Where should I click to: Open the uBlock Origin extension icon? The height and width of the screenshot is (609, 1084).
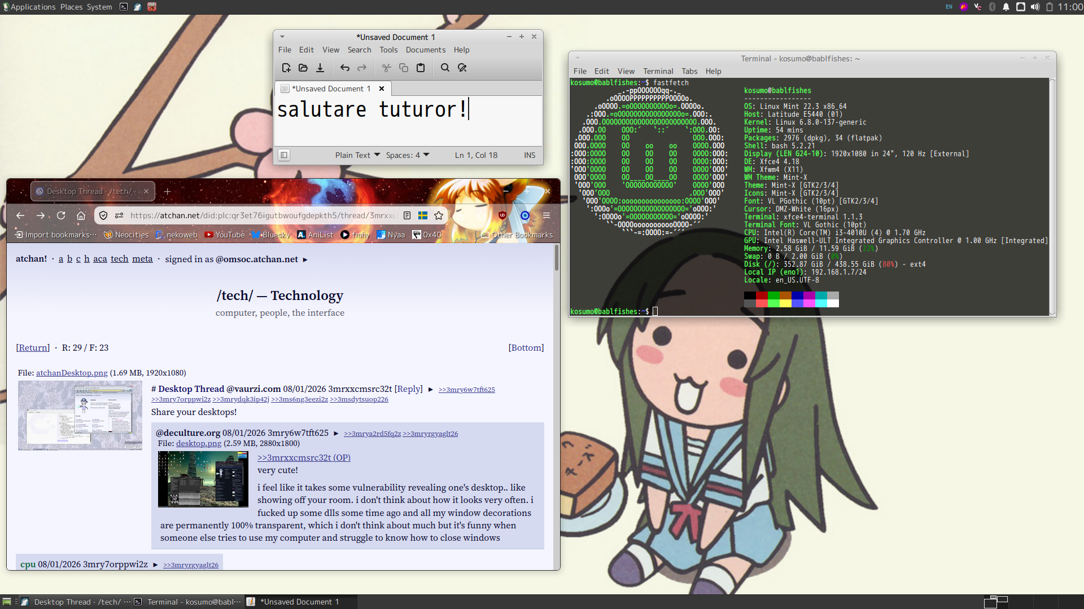(x=502, y=215)
